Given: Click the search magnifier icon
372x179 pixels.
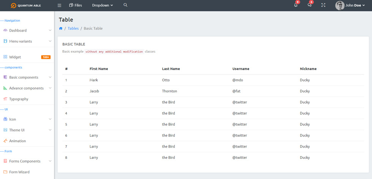Looking at the screenshot, I should pyautogui.click(x=126, y=5).
